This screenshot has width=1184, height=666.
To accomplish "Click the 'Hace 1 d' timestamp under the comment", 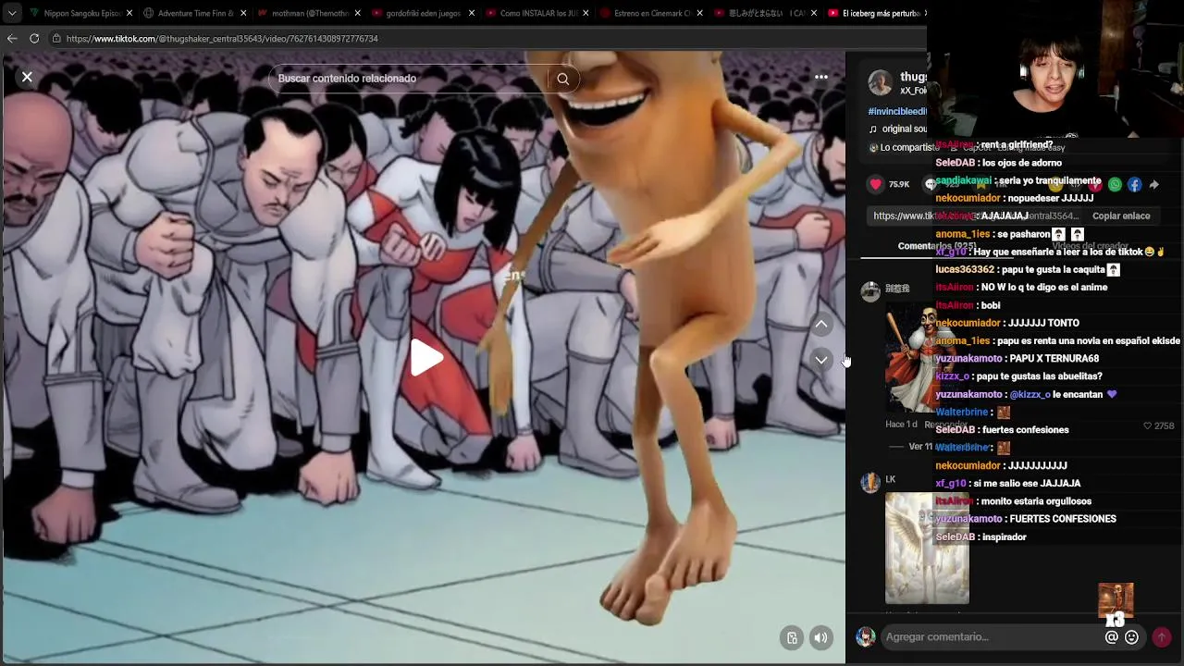I will point(901,425).
